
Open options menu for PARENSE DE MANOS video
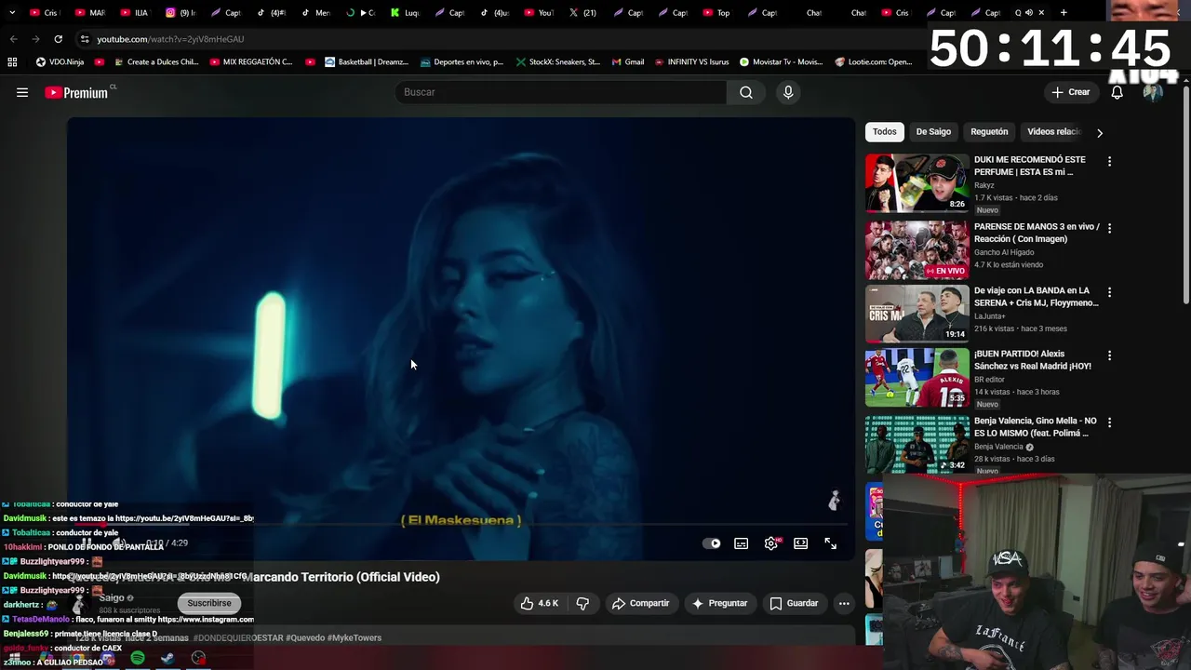(1109, 228)
